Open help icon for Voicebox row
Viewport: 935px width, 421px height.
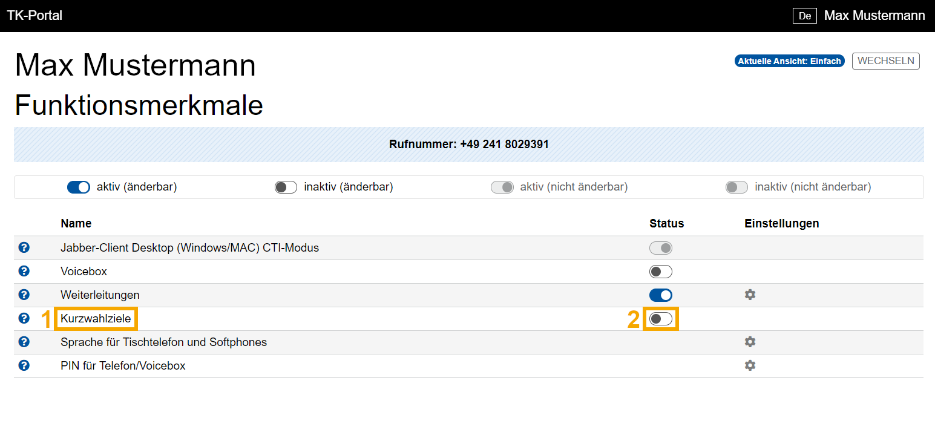pyautogui.click(x=24, y=271)
